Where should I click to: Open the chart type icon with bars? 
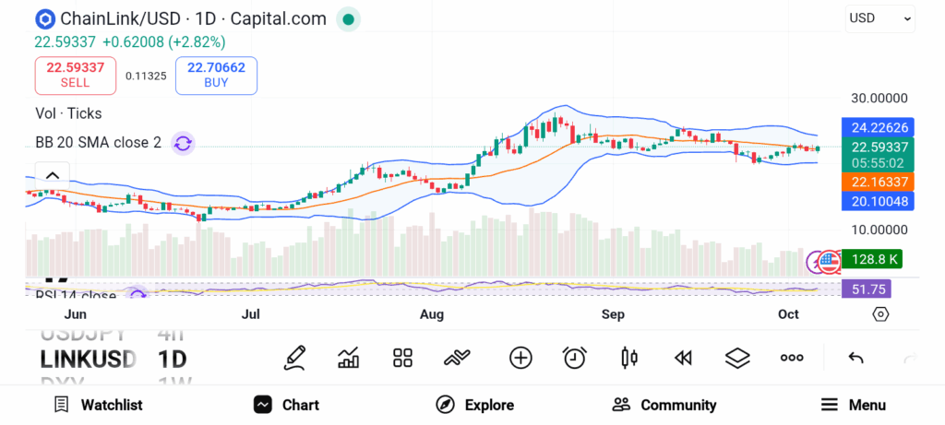[x=349, y=358]
